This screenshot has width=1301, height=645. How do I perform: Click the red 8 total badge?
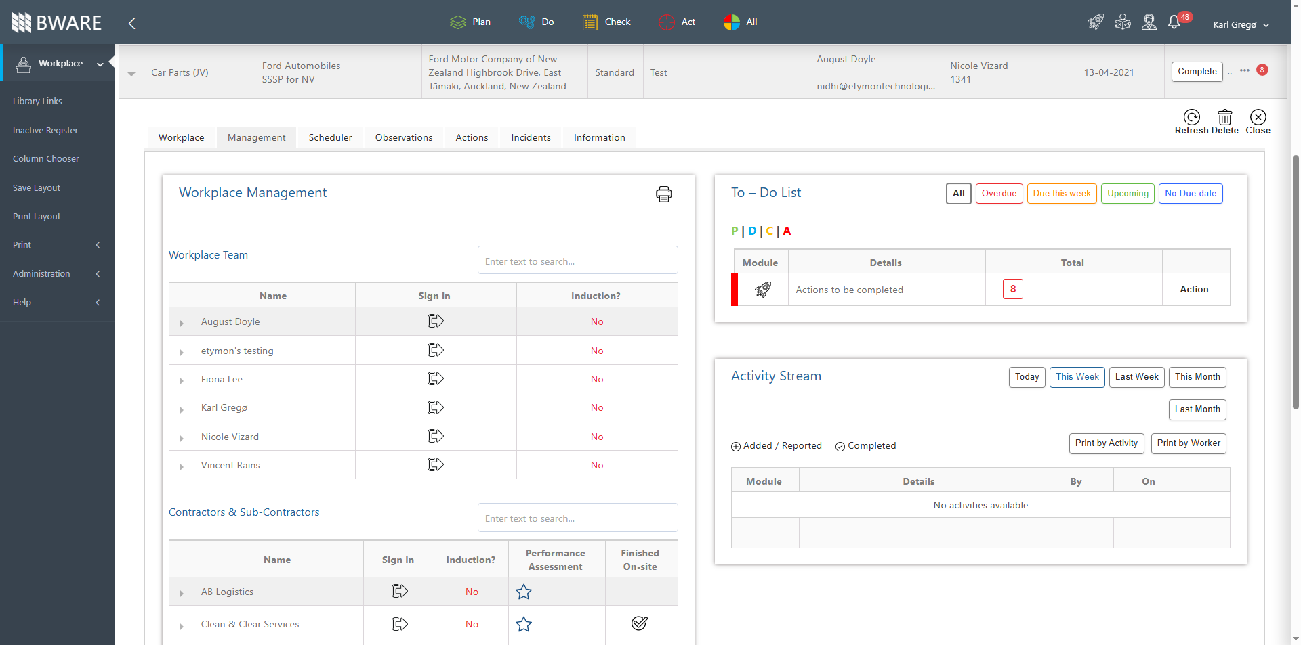pyautogui.click(x=1013, y=289)
